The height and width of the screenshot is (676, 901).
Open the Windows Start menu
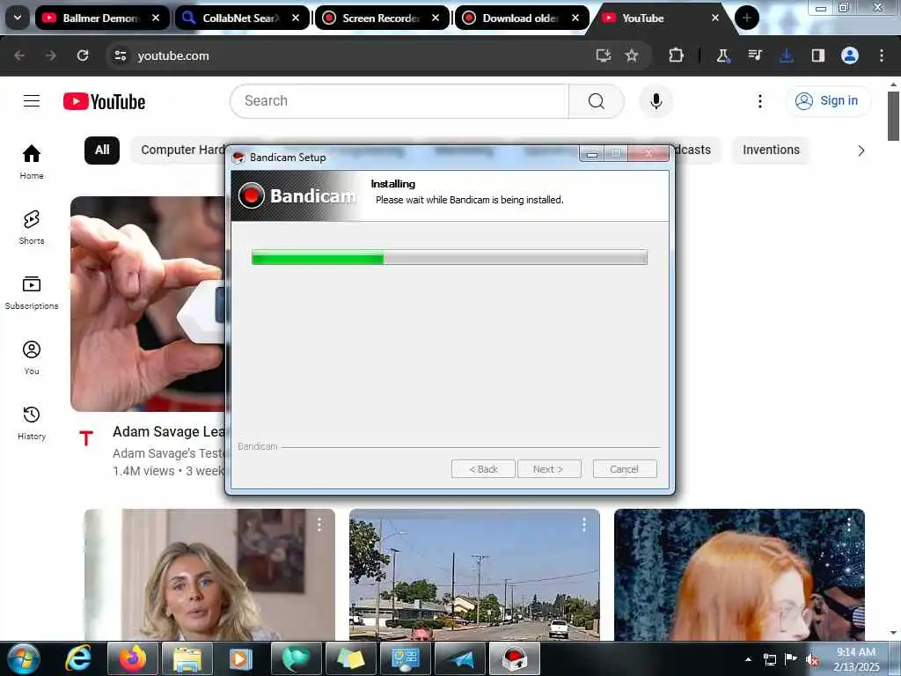24,658
